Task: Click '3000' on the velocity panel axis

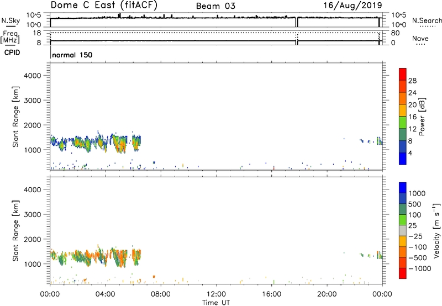Action: [32, 214]
